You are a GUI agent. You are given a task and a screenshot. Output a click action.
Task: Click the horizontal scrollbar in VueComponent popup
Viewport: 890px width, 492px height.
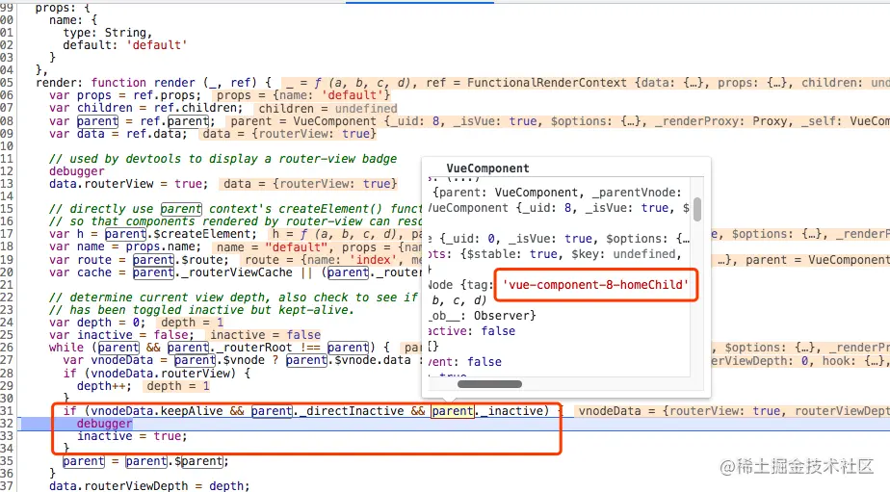(x=489, y=384)
